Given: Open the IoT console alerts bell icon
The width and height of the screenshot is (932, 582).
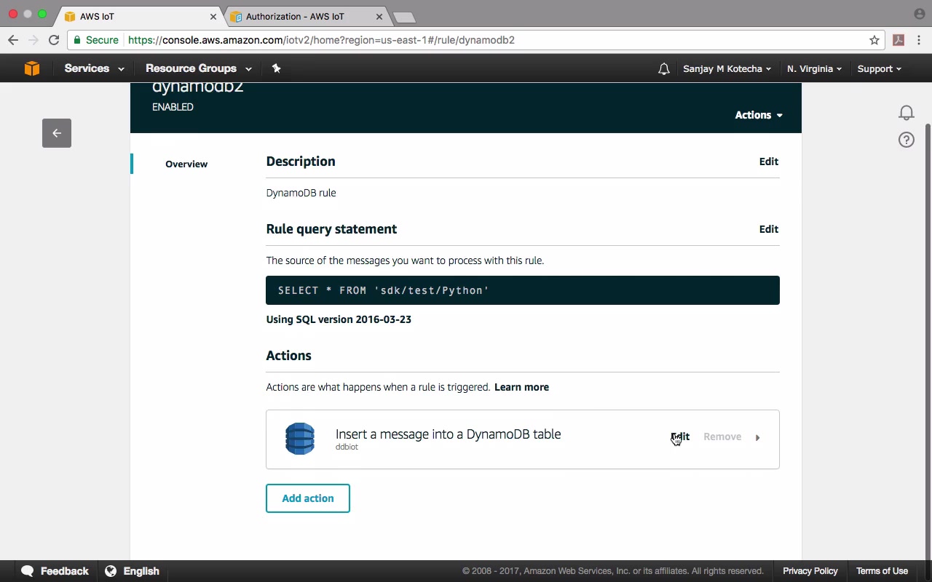Looking at the screenshot, I should [907, 113].
